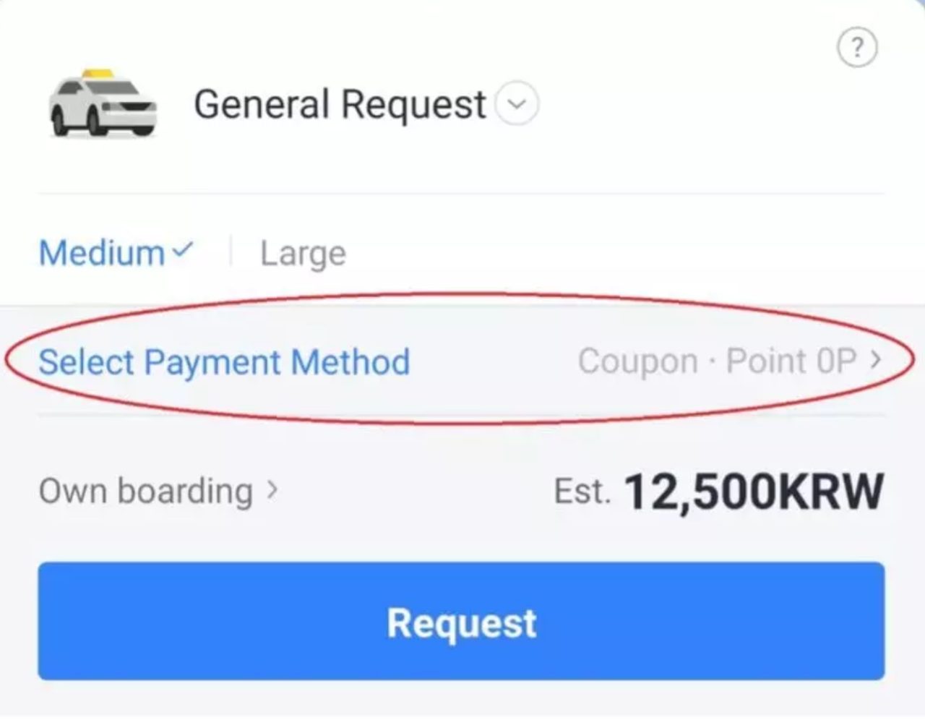Tap the yellow taxi roof sign
925x720 pixels.
pyautogui.click(x=98, y=73)
